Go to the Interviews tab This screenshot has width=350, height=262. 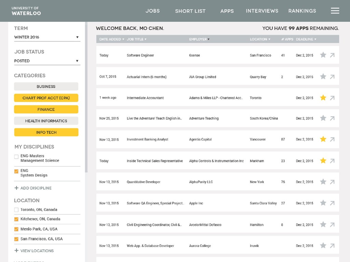tap(262, 11)
